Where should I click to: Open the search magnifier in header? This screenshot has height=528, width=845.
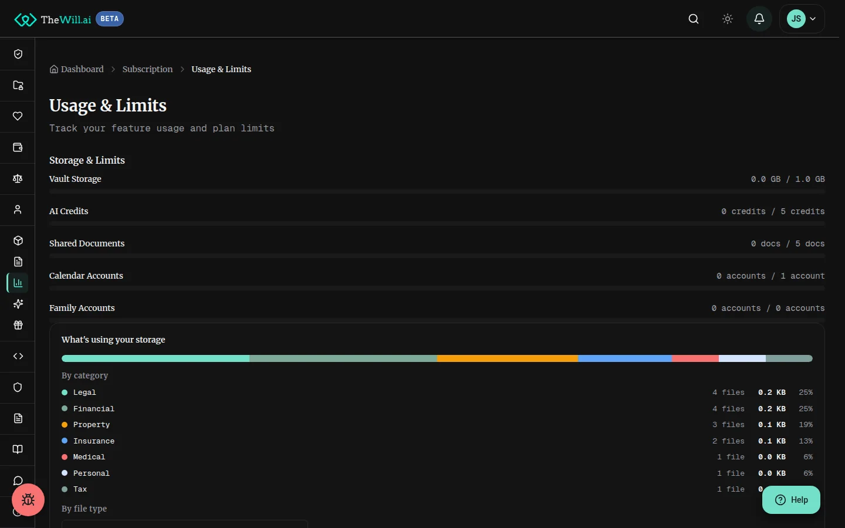click(694, 19)
